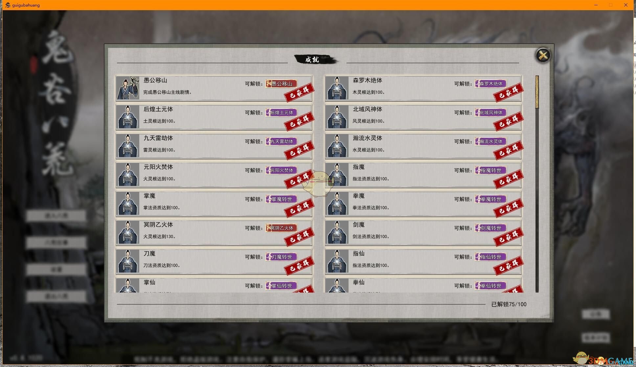Click the 九天雷劫体 achievement portrait
This screenshot has height=367, width=636.
128,146
